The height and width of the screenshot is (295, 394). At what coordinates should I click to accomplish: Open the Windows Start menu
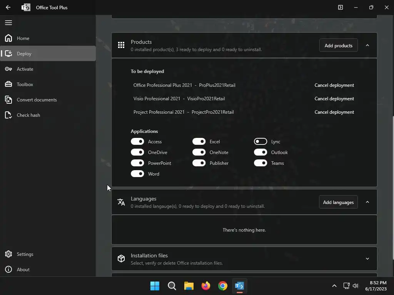coord(155,286)
